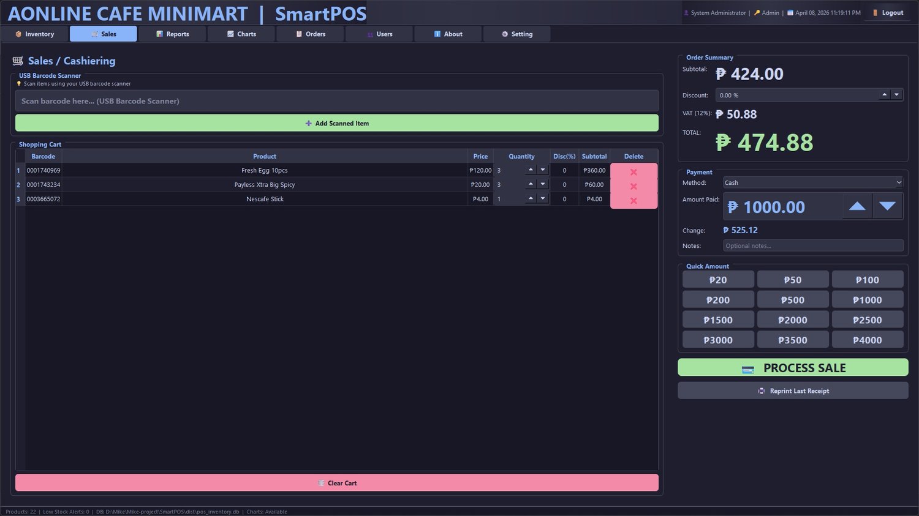Choose the ₱20 quick amount
This screenshot has height=516, width=919.
718,280
